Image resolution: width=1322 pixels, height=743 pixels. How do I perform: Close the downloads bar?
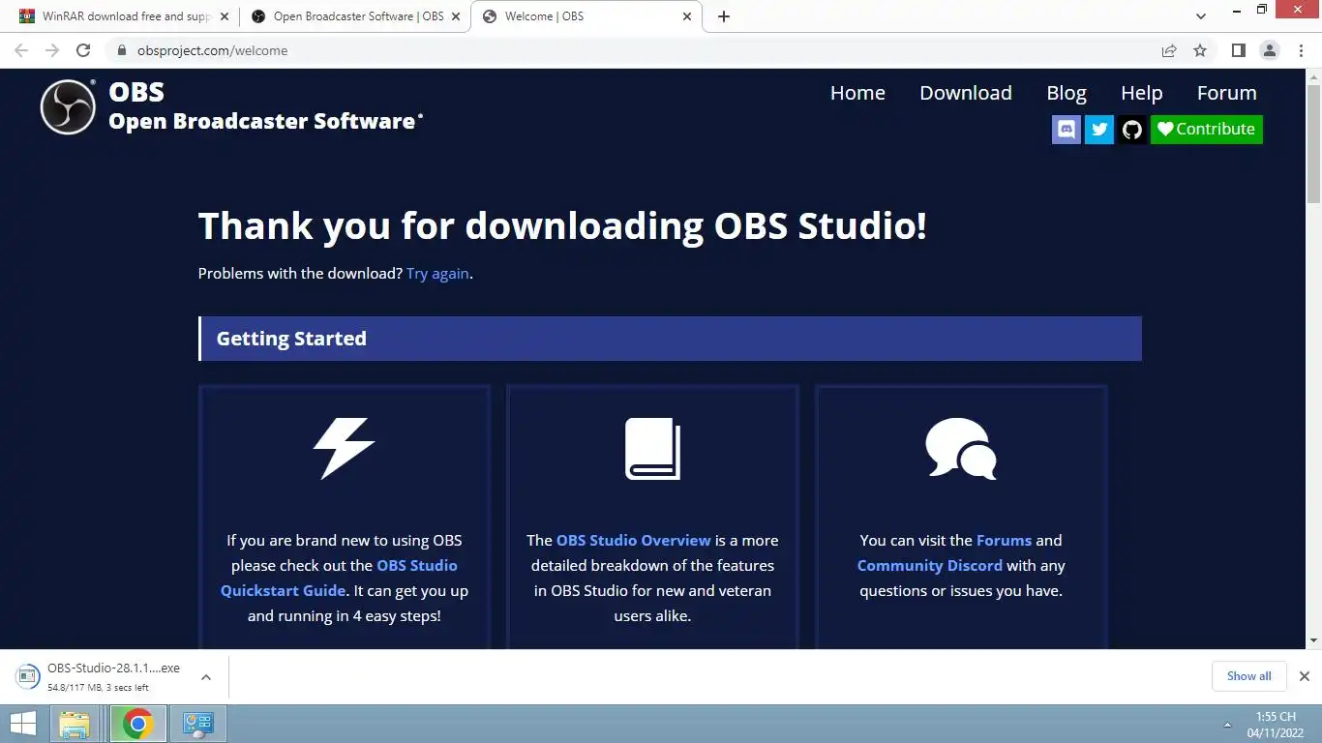tap(1304, 676)
